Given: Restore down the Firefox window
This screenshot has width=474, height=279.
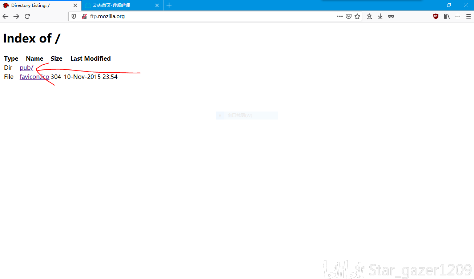Looking at the screenshot, I should pos(449,5).
